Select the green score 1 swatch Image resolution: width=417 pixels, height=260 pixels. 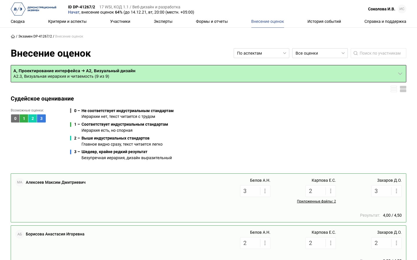coord(24,118)
